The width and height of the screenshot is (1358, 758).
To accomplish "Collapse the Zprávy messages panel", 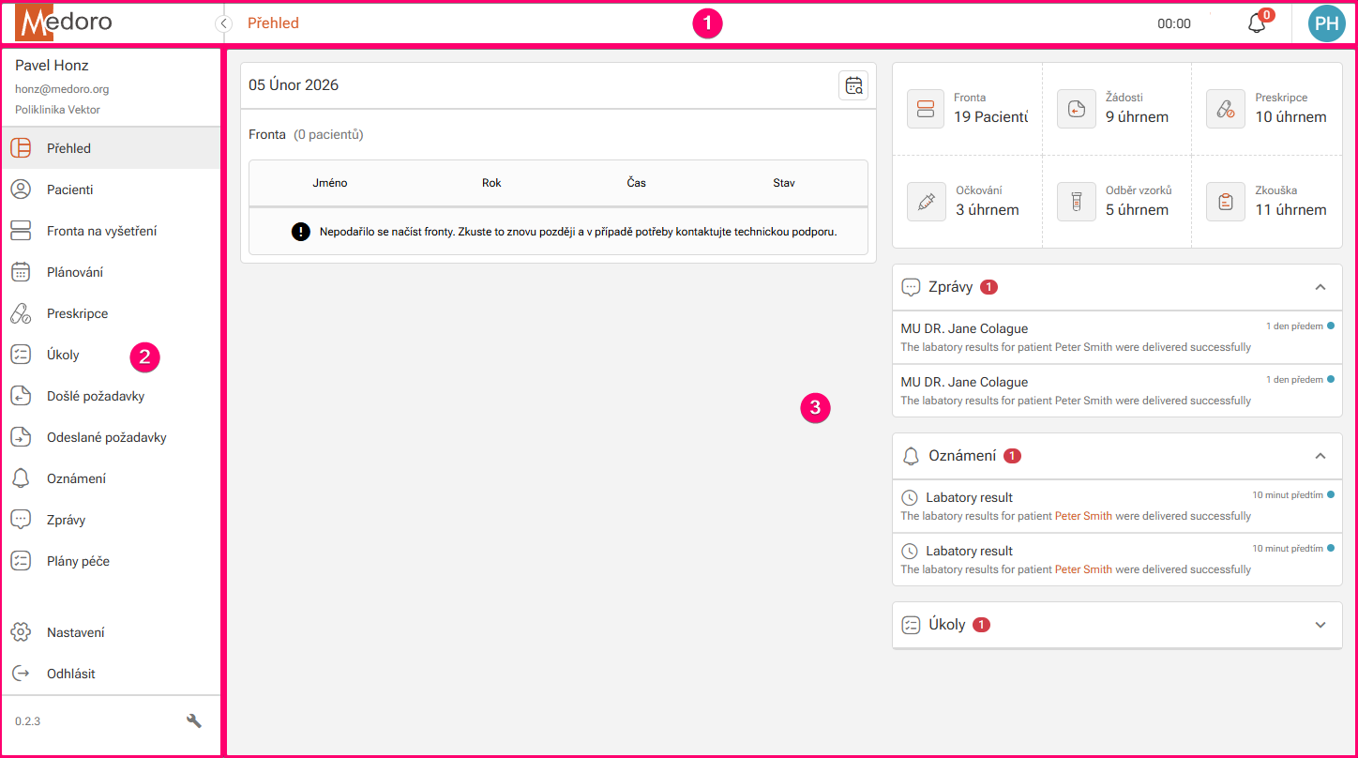I will [x=1320, y=287].
